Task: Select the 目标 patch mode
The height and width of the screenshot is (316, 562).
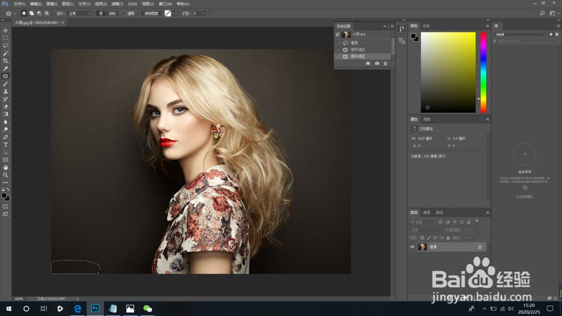Action: coord(112,13)
